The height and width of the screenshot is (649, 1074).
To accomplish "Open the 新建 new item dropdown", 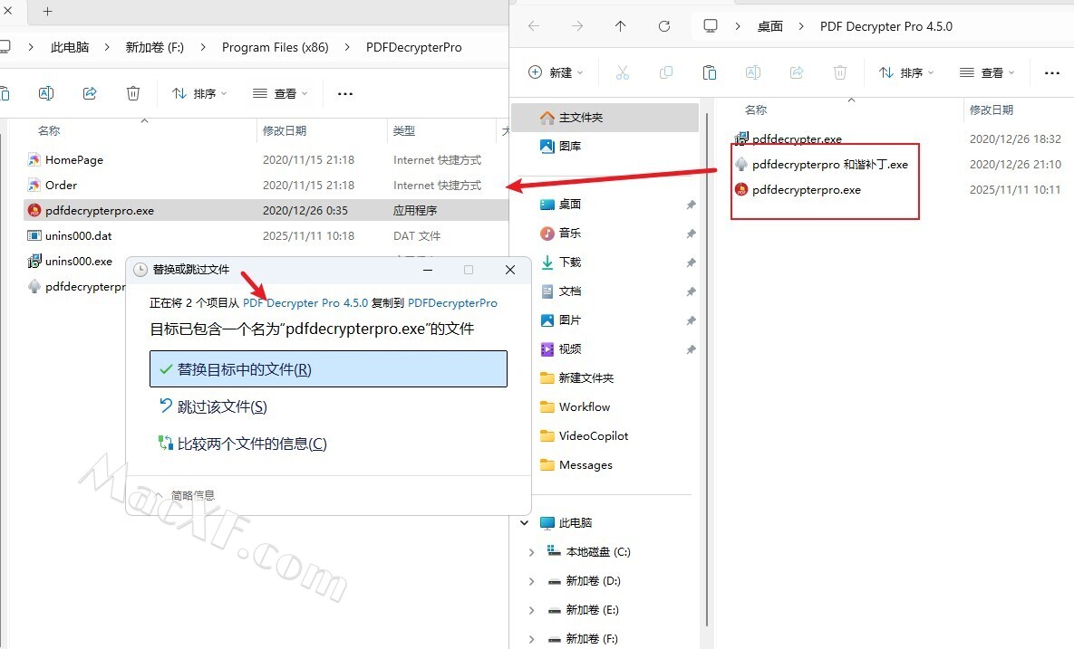I will point(556,72).
